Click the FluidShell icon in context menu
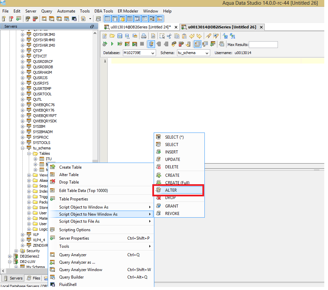Viewport: 328px width, 290px height. coord(52,284)
